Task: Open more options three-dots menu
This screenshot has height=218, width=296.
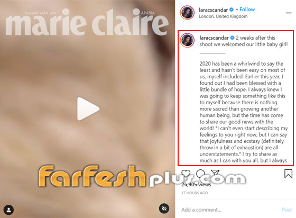Action: coord(289,13)
